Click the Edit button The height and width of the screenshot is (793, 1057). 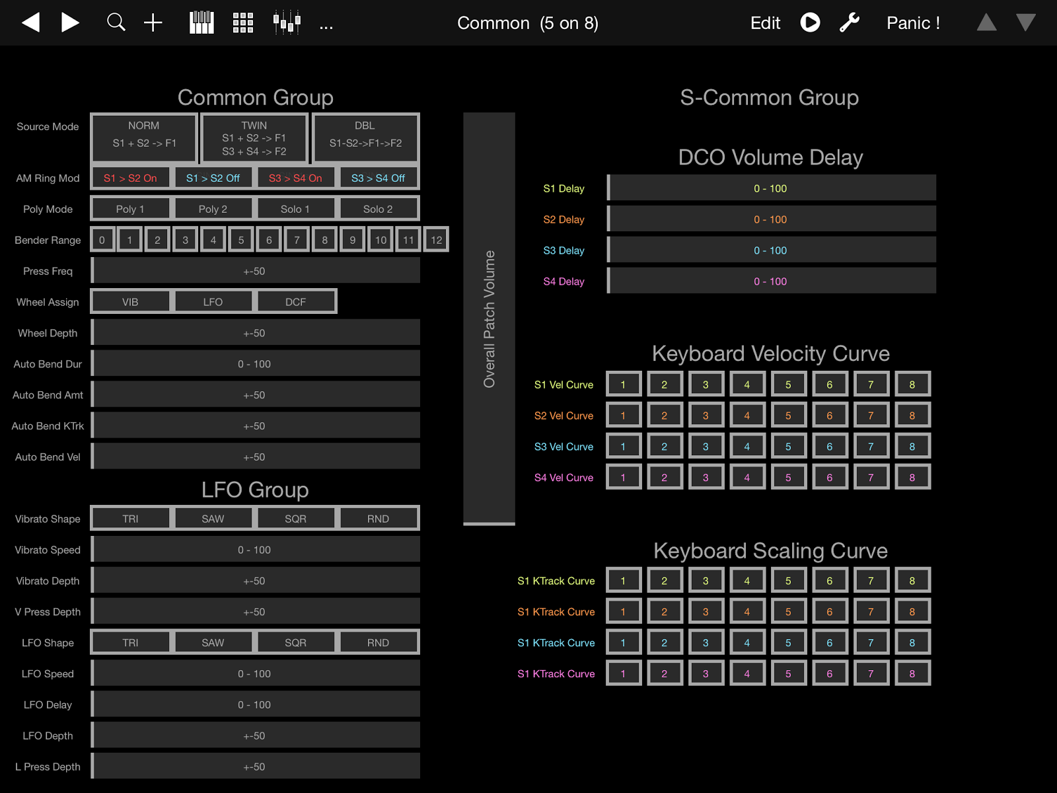766,23
